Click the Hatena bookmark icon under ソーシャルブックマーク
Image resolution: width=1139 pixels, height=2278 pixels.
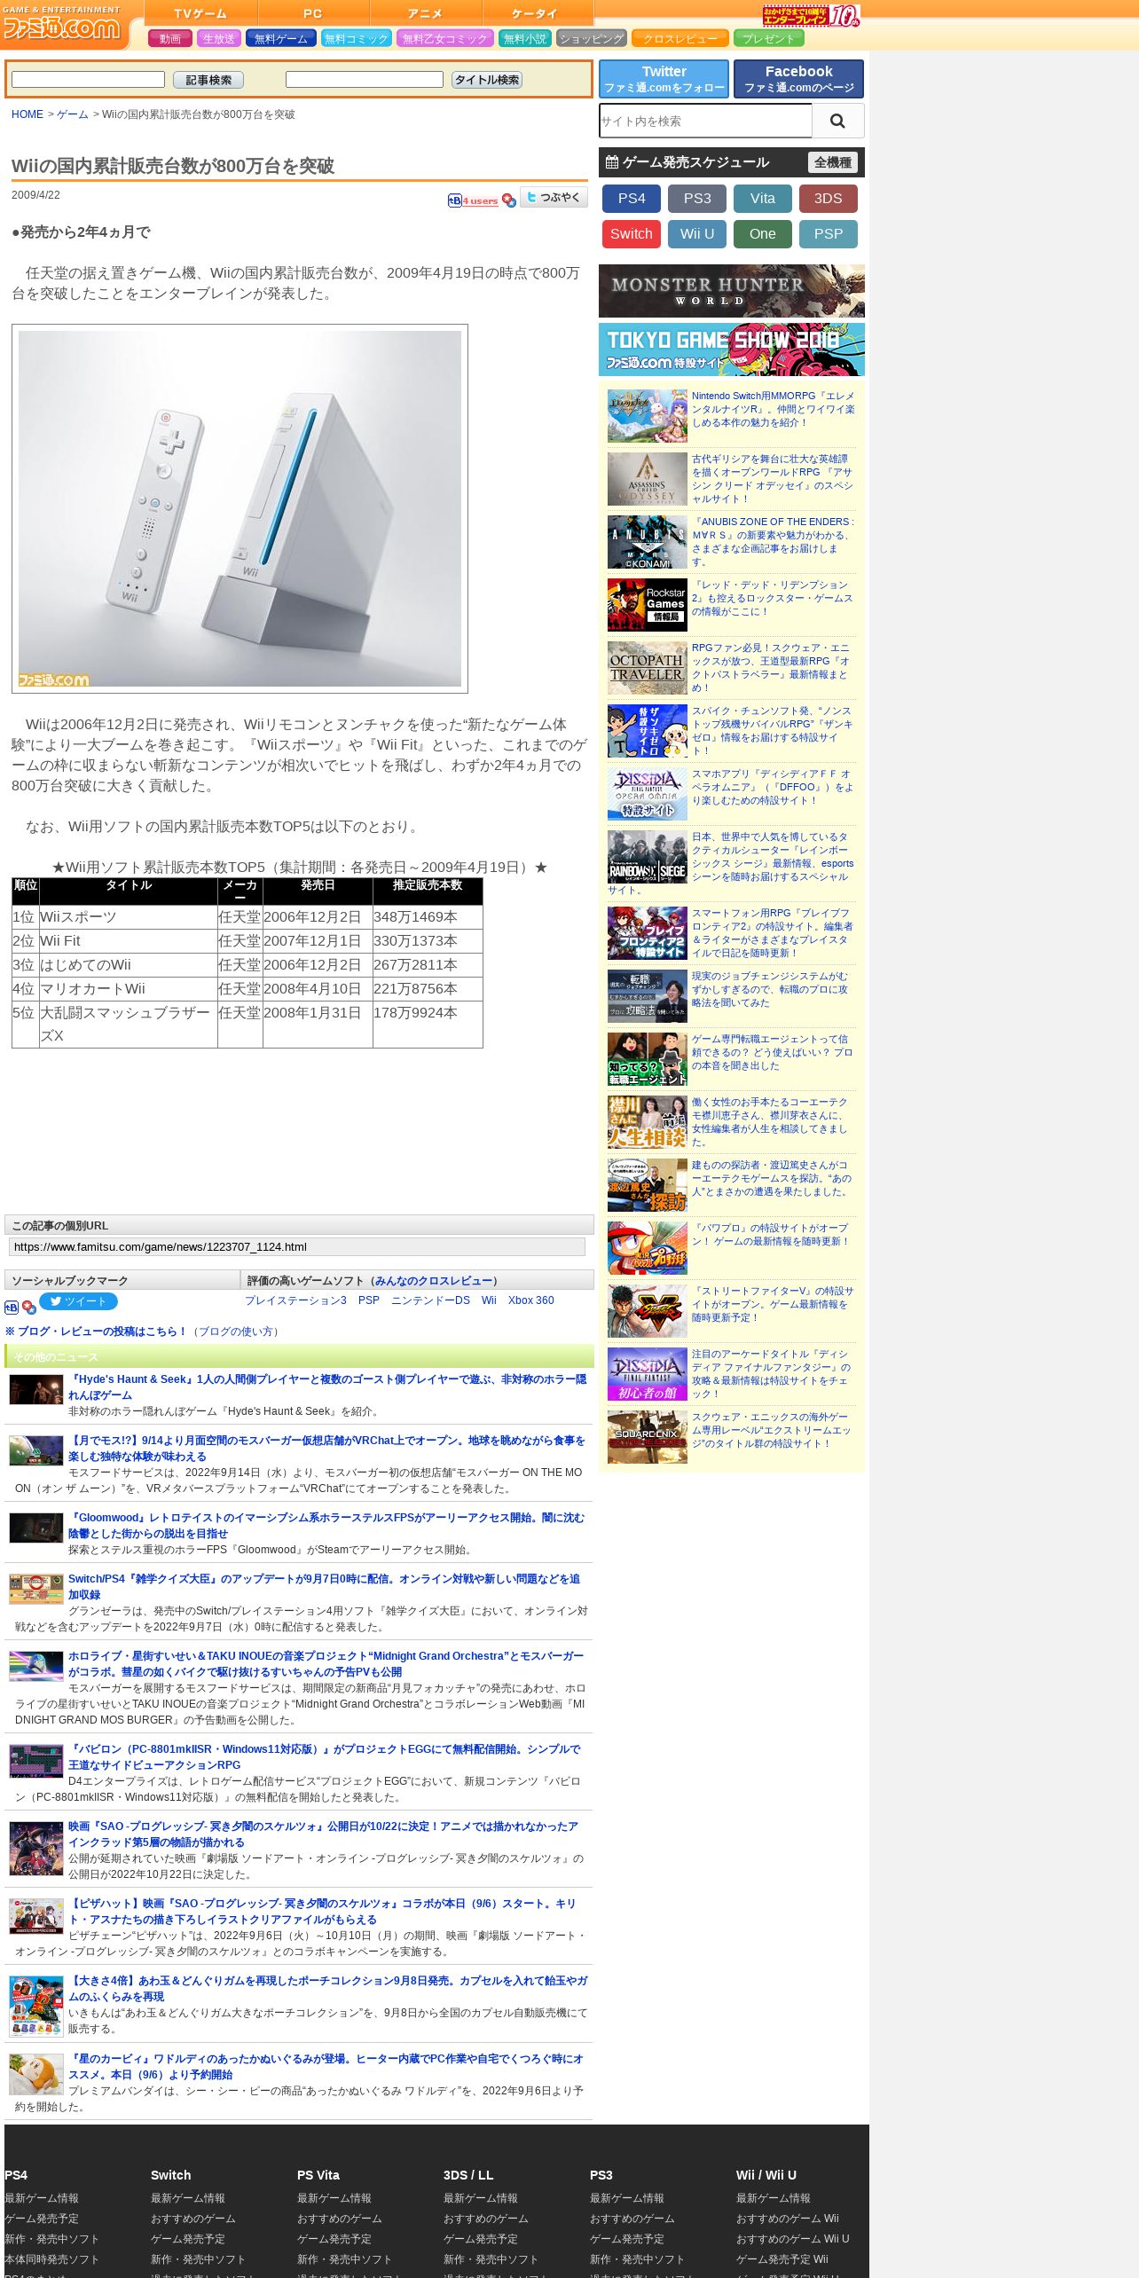(x=12, y=1307)
